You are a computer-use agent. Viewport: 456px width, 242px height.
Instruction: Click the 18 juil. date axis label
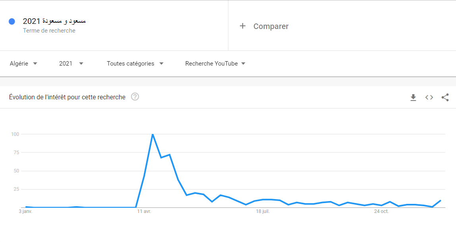(x=263, y=211)
